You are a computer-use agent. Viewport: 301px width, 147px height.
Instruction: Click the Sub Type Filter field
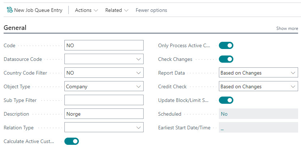[103, 100]
